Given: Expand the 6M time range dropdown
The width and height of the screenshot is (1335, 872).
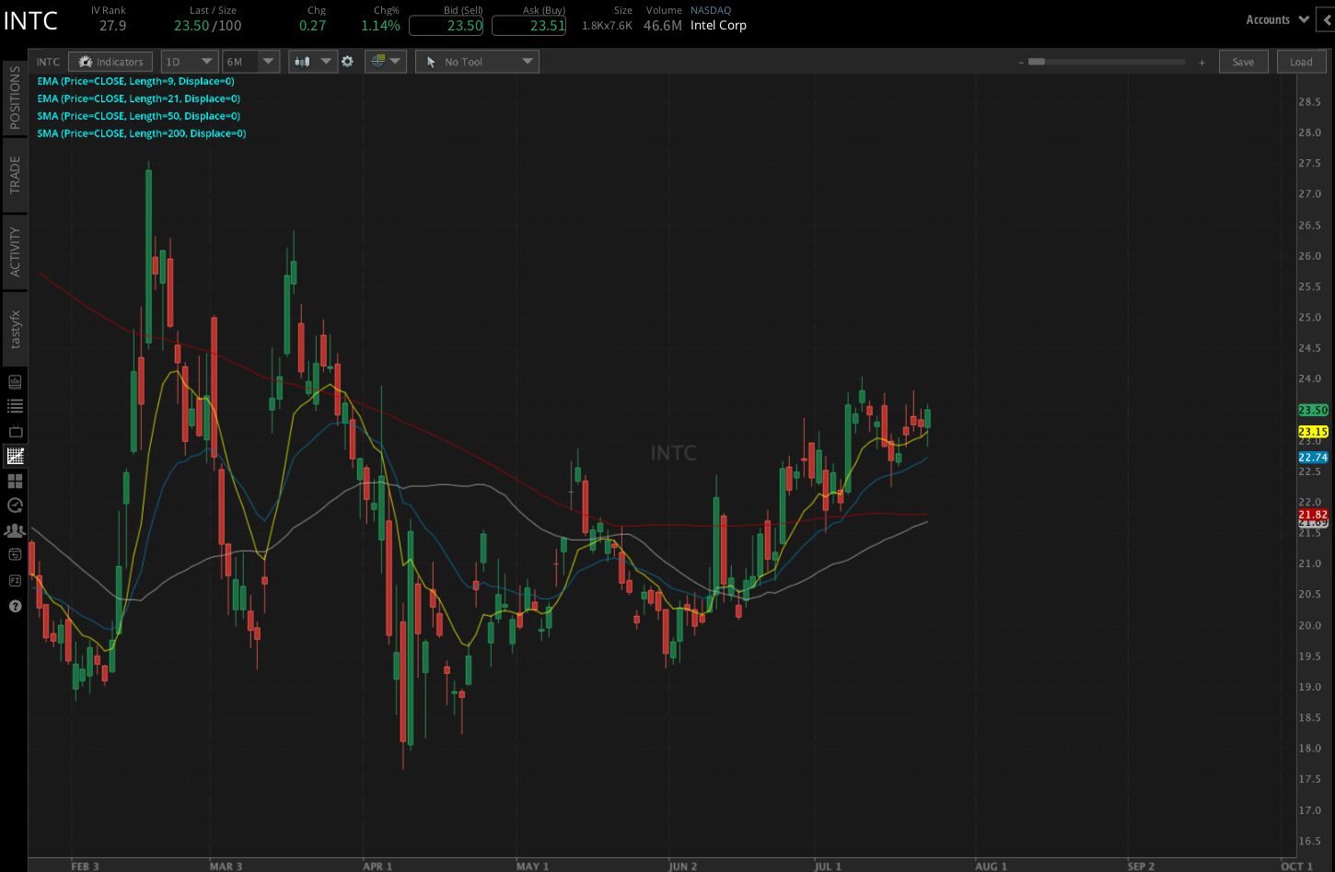Looking at the screenshot, I should point(251,62).
